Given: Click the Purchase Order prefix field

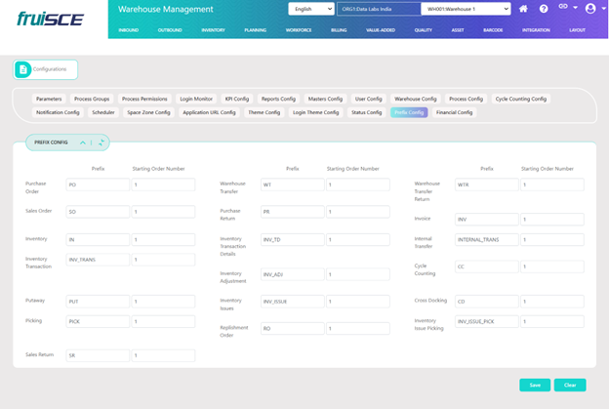Looking at the screenshot, I should point(97,184).
